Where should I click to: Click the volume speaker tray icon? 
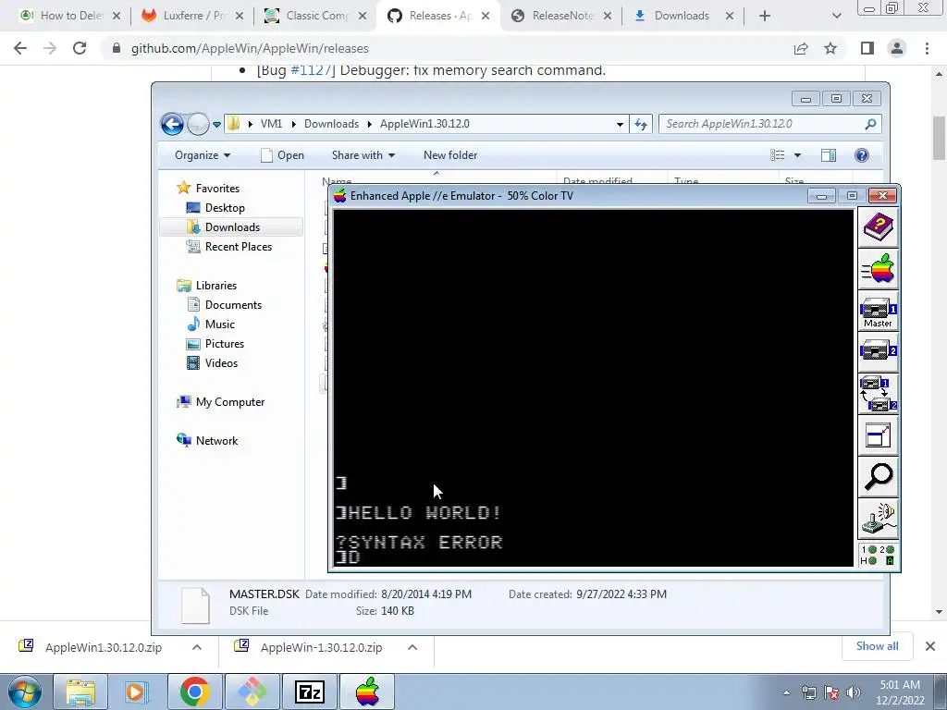[x=854, y=692]
